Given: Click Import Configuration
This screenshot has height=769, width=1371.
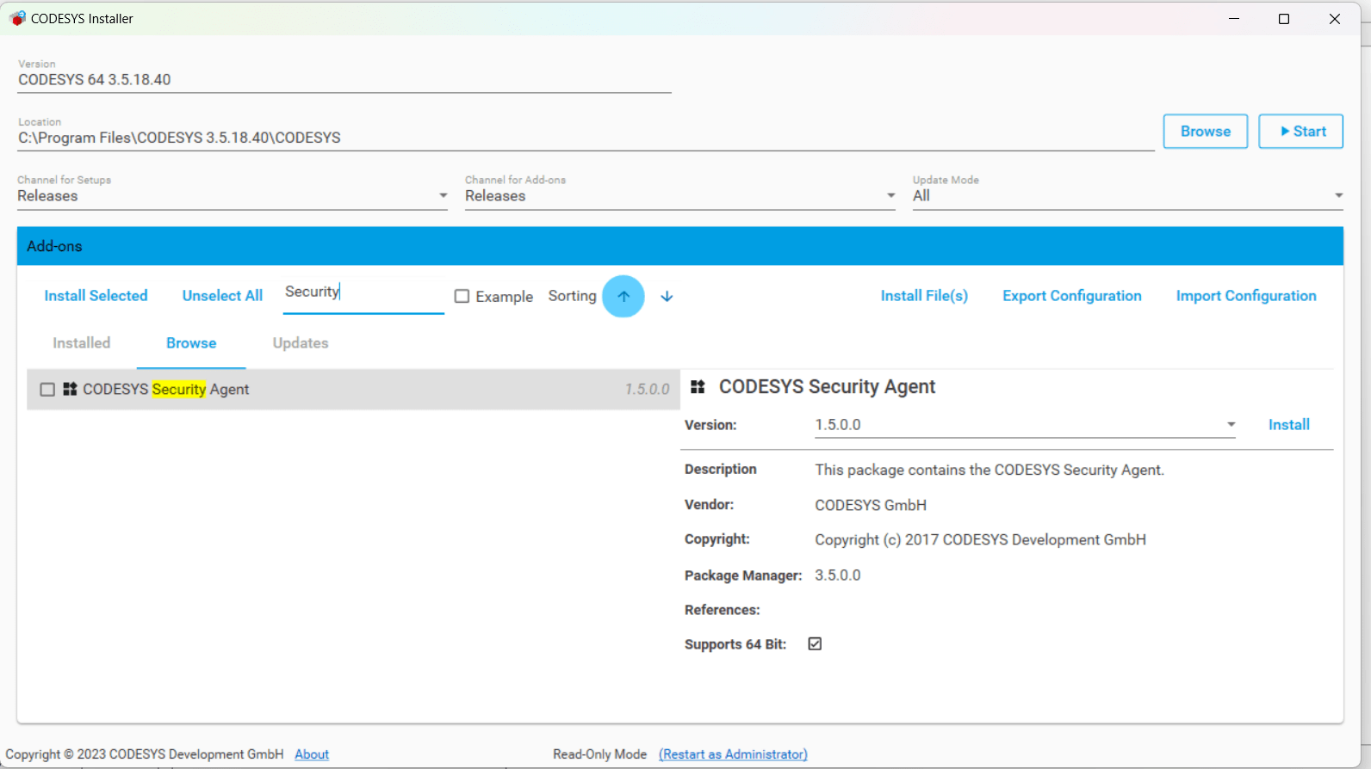Looking at the screenshot, I should click(1246, 296).
